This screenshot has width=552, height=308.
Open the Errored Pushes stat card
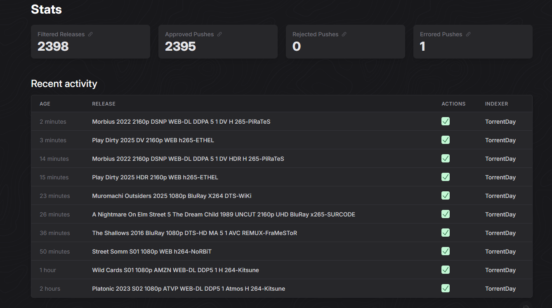click(473, 42)
